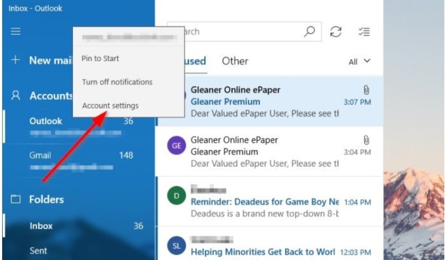Open Gleaner Premium email from 3:07 PM
Viewport: 446px width, 260px height.
[x=270, y=102]
